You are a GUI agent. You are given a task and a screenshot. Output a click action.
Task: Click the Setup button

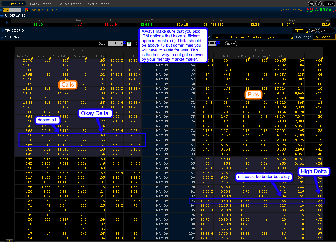pos(328,4)
